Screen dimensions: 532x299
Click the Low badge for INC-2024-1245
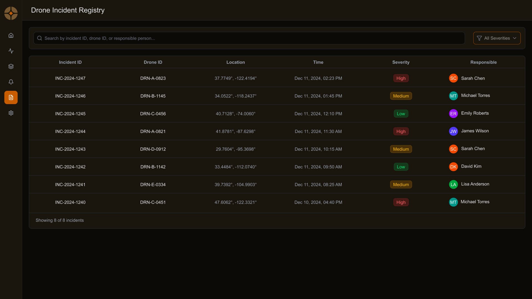pos(401,114)
